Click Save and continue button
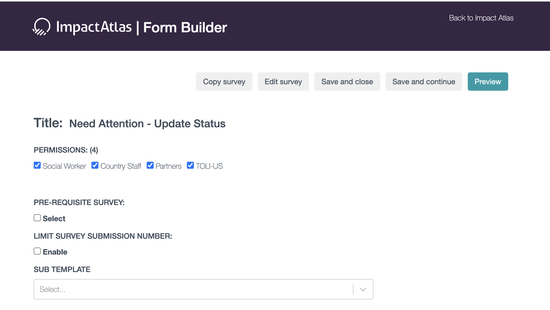The height and width of the screenshot is (310, 550). point(424,82)
